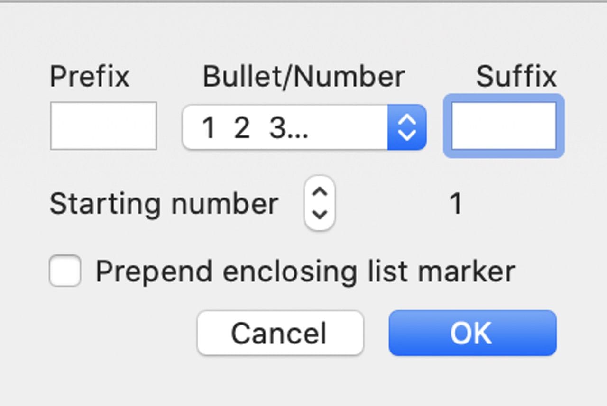Click the Suffix label text
Viewport: 607px width, 406px height.
[x=516, y=77]
